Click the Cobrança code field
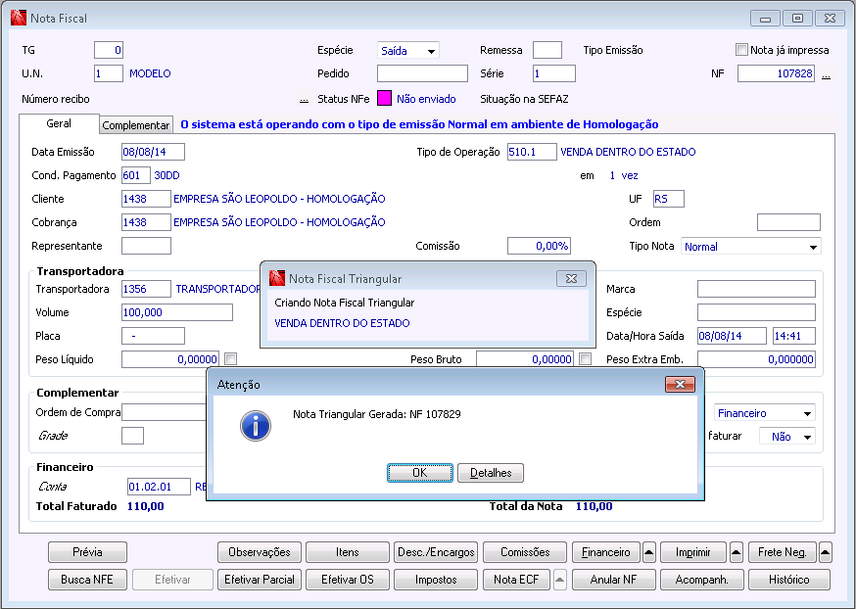Viewport: 856px width, 609px height. (146, 222)
